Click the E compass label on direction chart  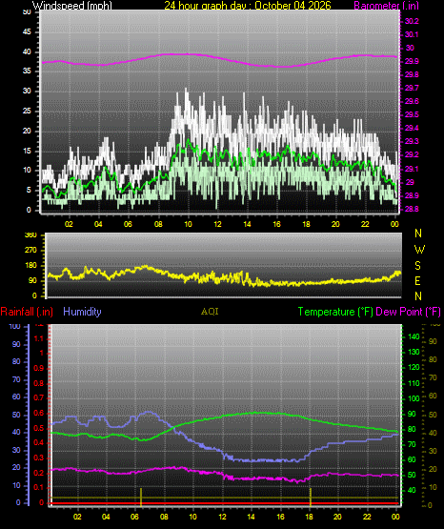pos(417,280)
